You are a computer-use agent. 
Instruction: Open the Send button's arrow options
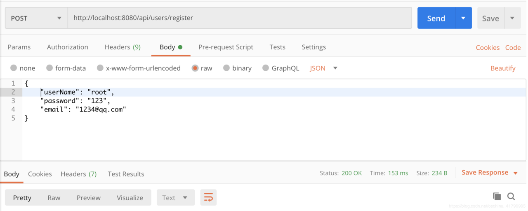[463, 18]
